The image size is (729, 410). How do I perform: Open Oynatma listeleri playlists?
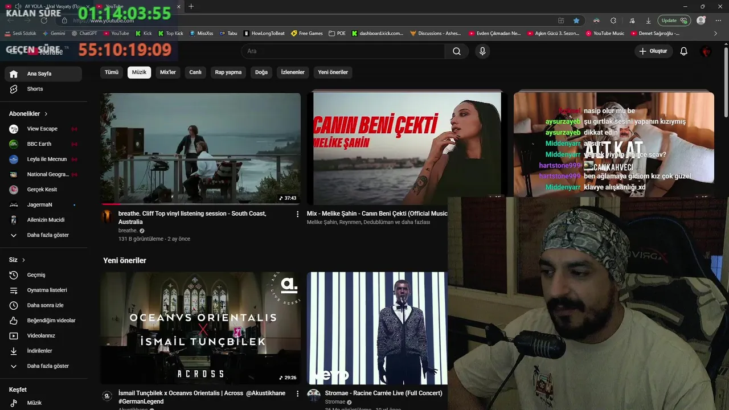tap(43, 290)
